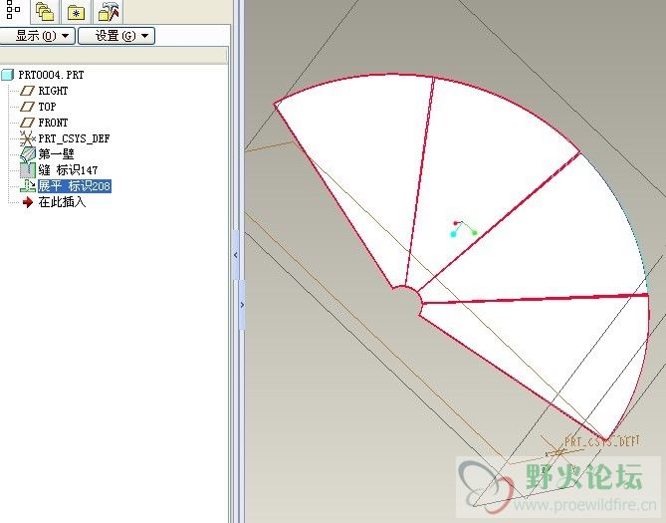
Task: Click the RIGHT plane icon
Action: click(27, 91)
